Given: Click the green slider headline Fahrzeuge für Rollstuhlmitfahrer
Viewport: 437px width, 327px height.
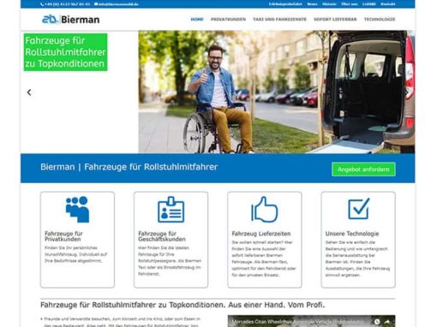Looking at the screenshot, I should (x=65, y=52).
